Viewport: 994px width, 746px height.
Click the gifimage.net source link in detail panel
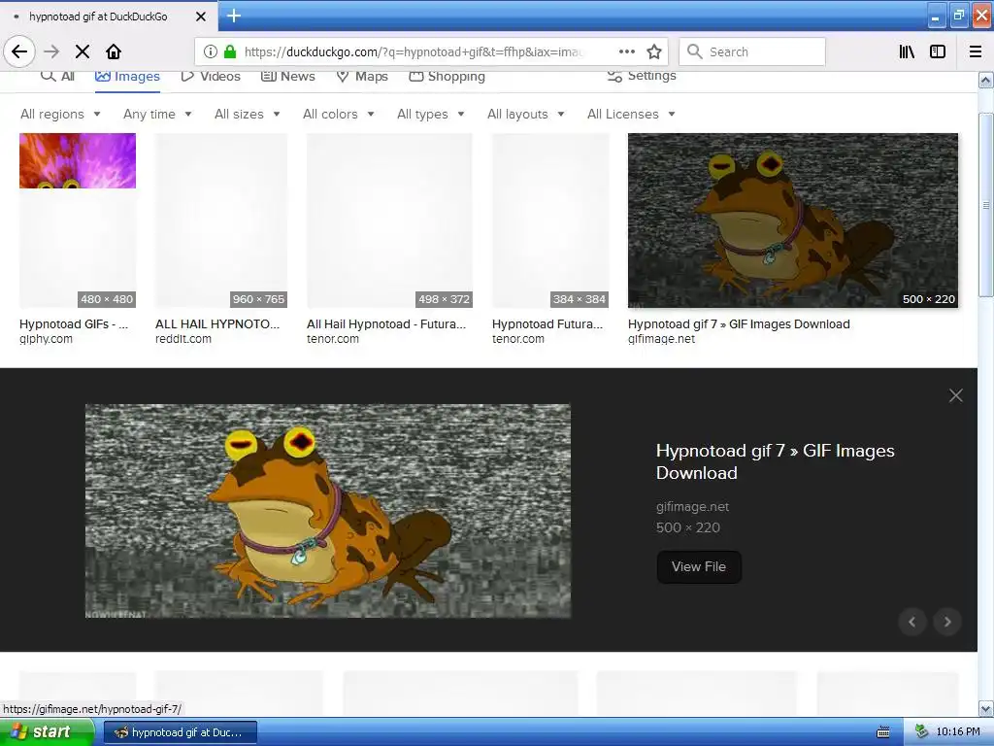coord(692,506)
